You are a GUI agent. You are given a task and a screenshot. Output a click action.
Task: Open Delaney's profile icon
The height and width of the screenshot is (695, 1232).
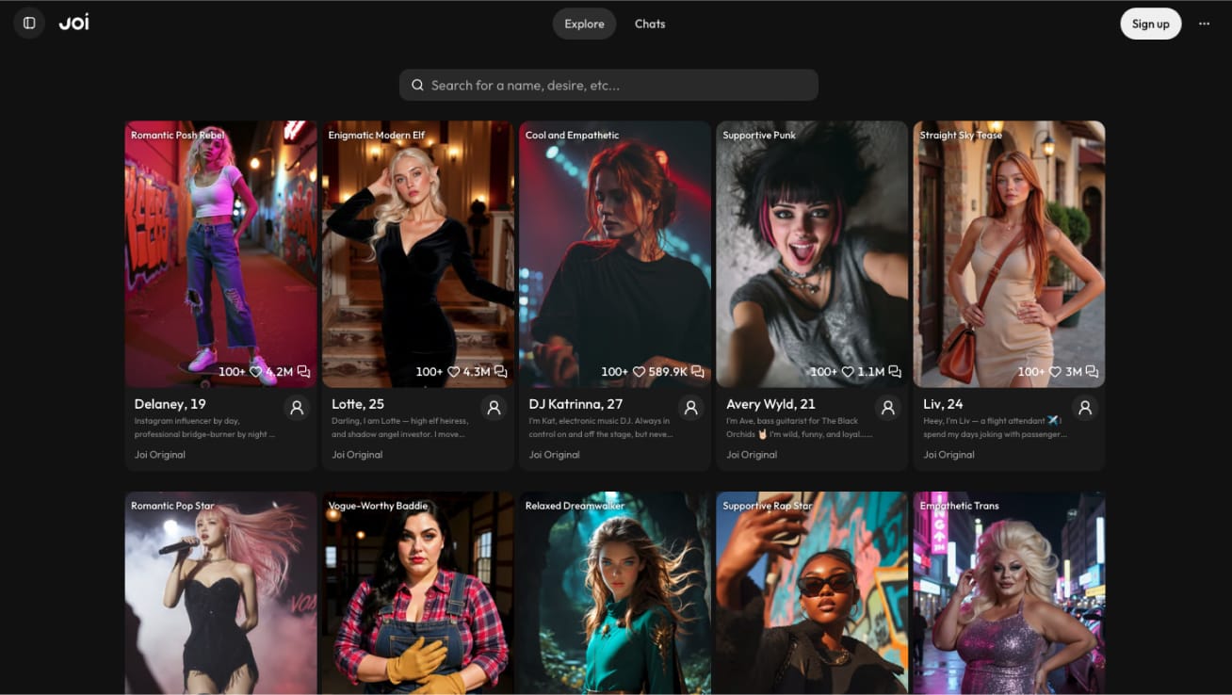tap(297, 408)
